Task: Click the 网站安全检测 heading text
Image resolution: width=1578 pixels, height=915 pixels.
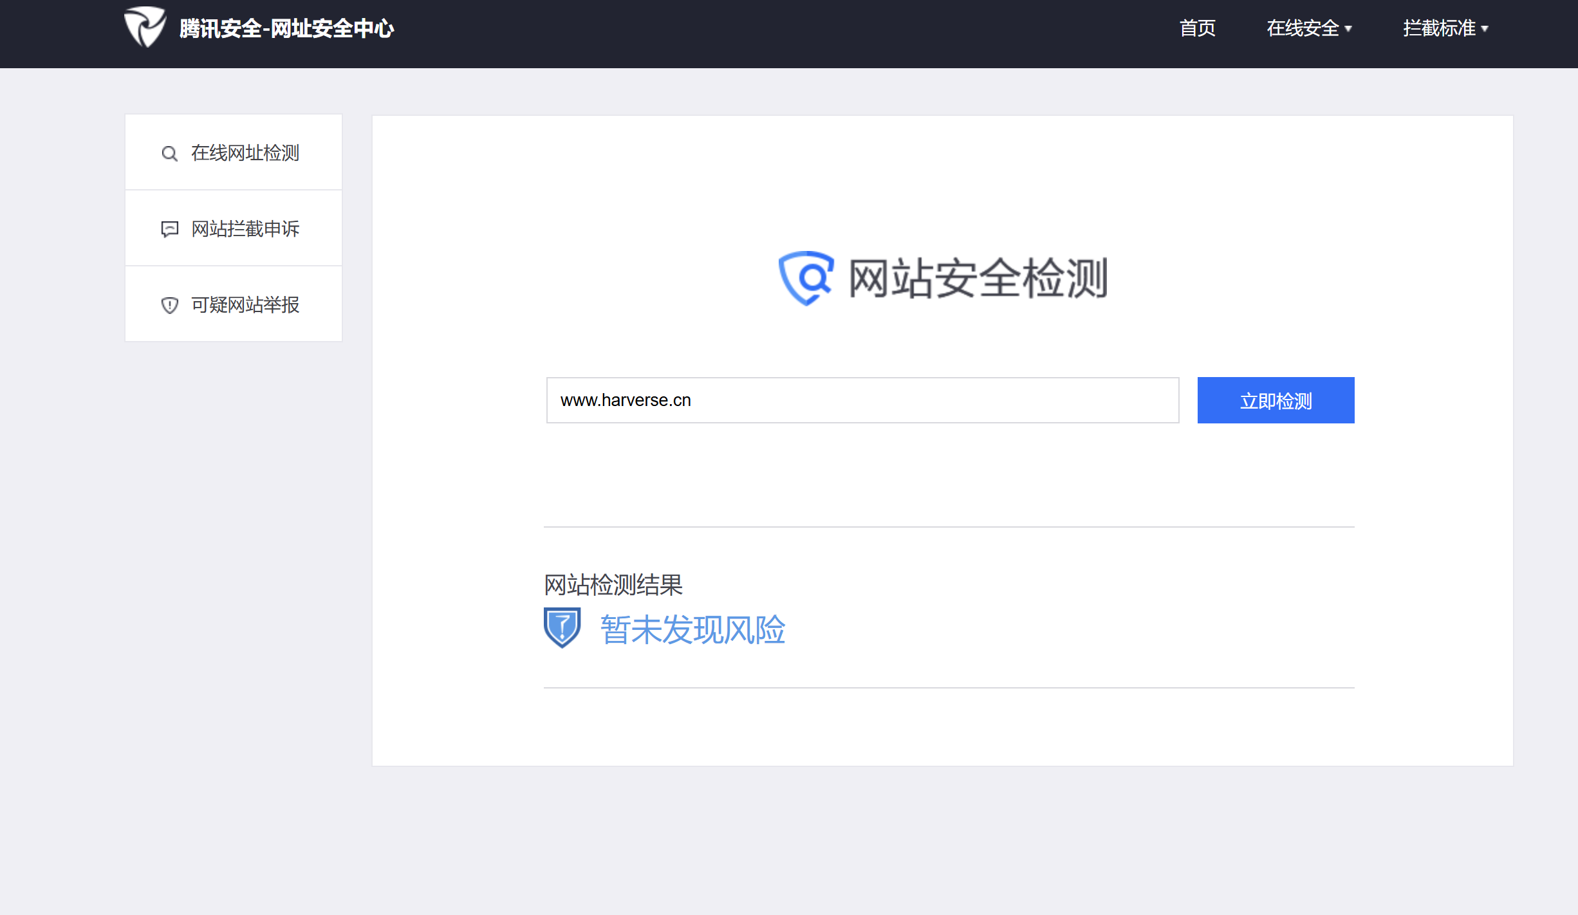Action: 978,278
